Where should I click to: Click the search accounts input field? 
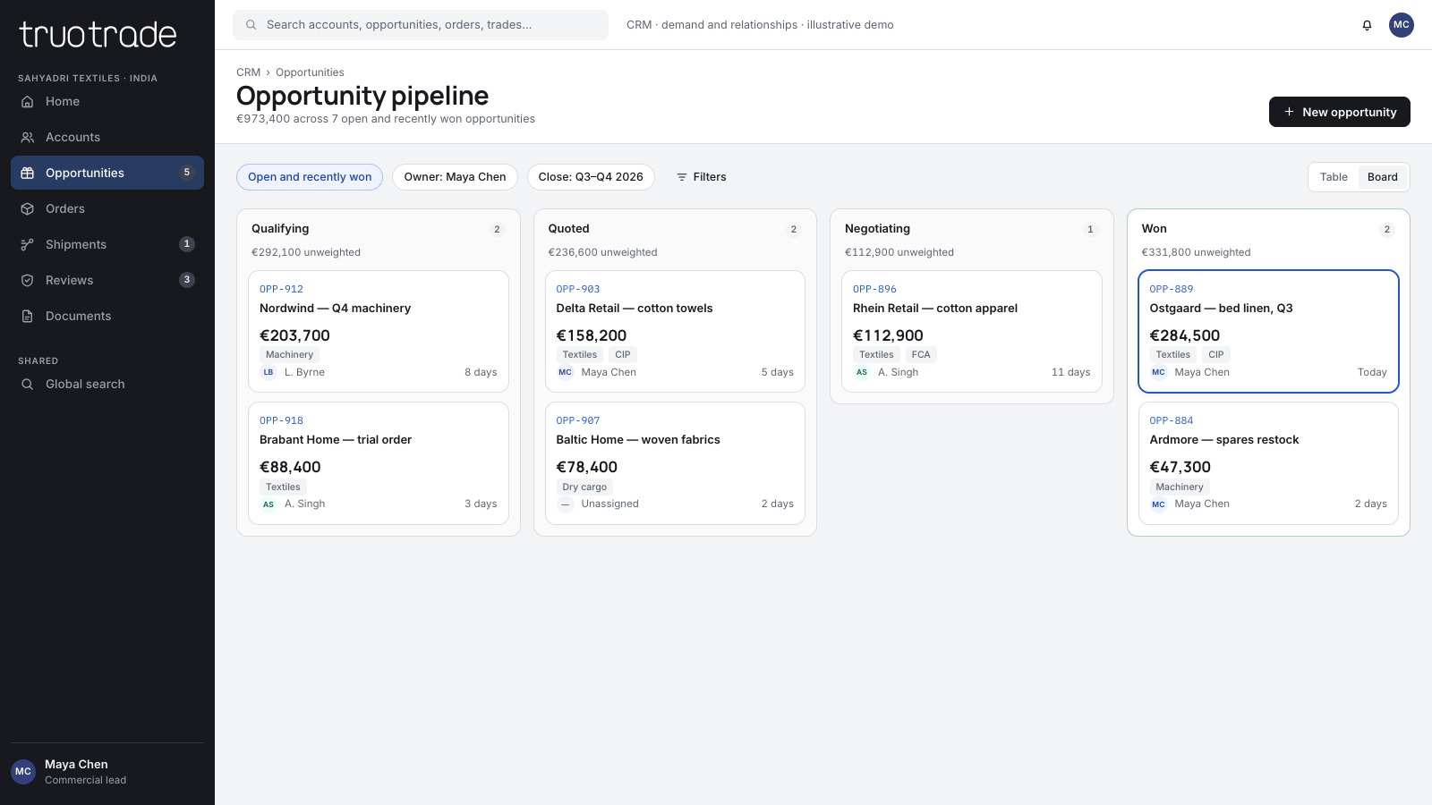[x=421, y=25]
